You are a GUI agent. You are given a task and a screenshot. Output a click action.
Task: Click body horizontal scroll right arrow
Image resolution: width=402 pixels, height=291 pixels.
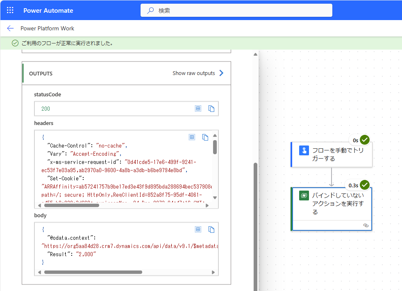click(213, 272)
